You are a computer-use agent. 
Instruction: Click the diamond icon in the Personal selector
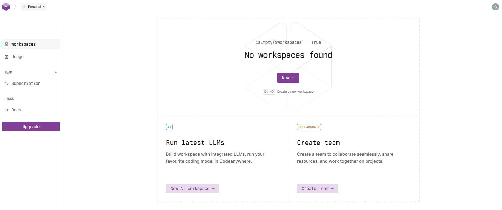pos(24,7)
